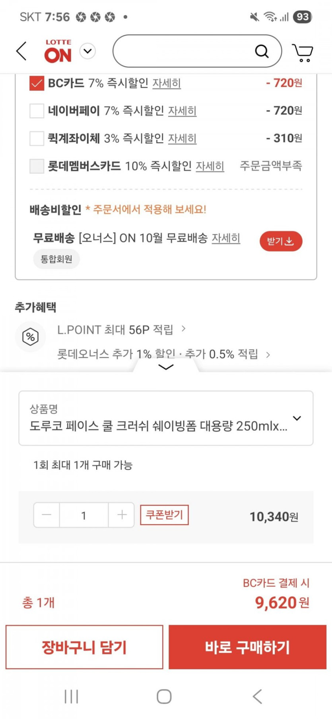Uncheck the BC카드 7% discount checkbox
The image size is (332, 719).
pos(37,83)
